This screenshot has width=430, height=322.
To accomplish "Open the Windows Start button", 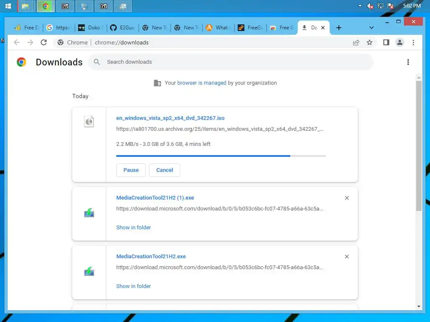I will [8, 6].
